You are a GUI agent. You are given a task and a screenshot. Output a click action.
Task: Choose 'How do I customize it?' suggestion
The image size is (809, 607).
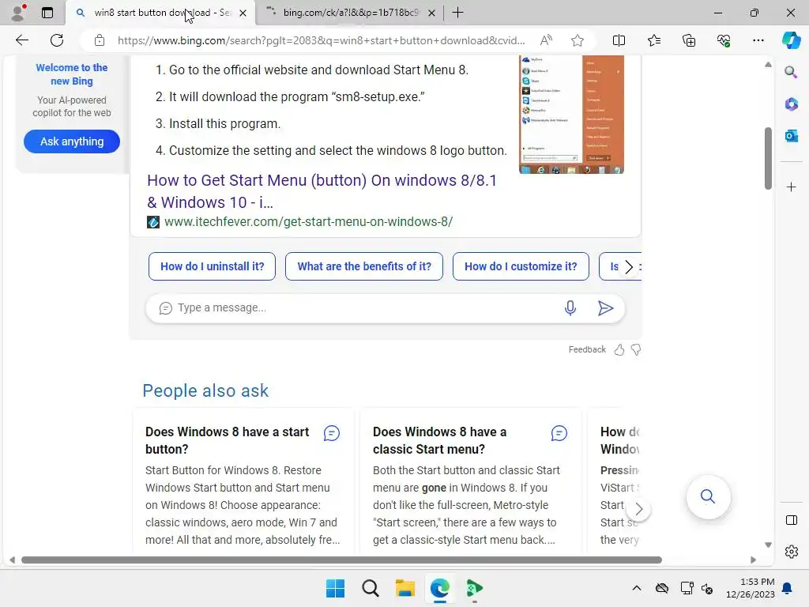(x=521, y=266)
